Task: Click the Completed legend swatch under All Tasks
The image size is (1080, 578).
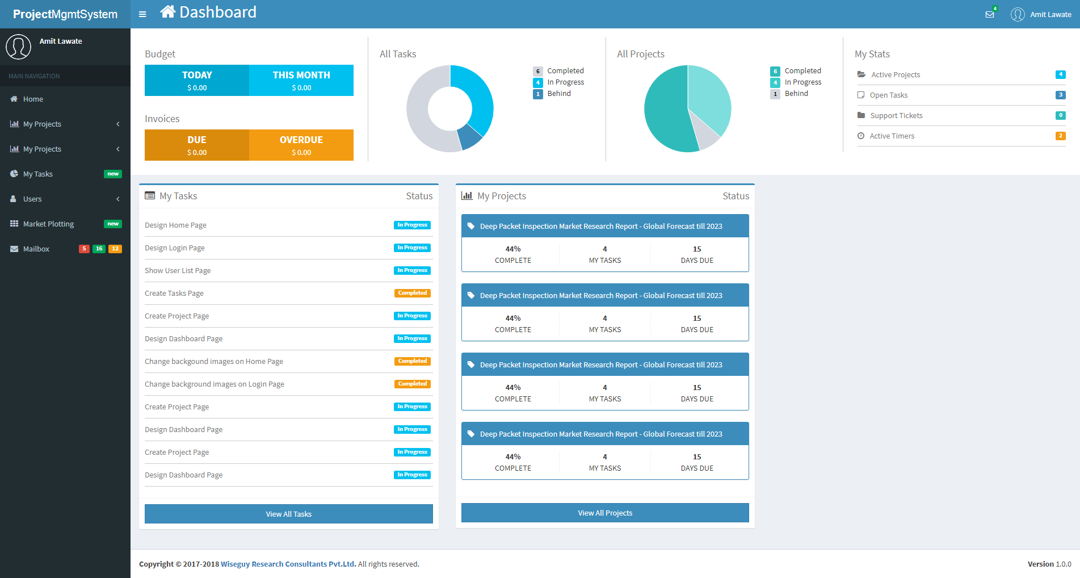Action: 538,71
